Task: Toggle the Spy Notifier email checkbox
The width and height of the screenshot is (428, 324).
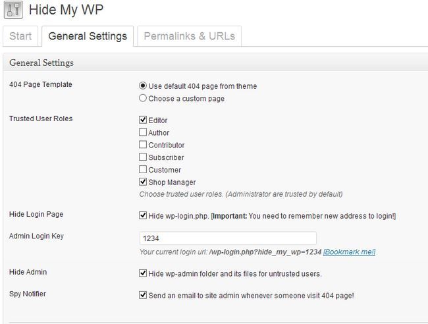Action: coord(143,295)
